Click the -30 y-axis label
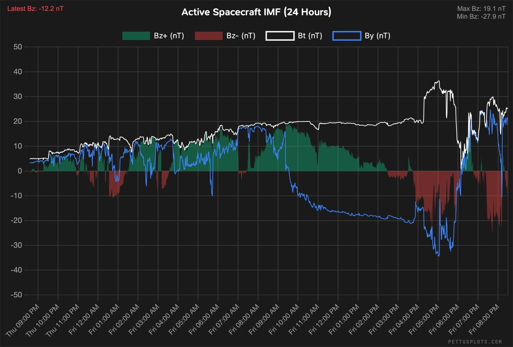Screen dimensions: 513x347 pos(17,245)
